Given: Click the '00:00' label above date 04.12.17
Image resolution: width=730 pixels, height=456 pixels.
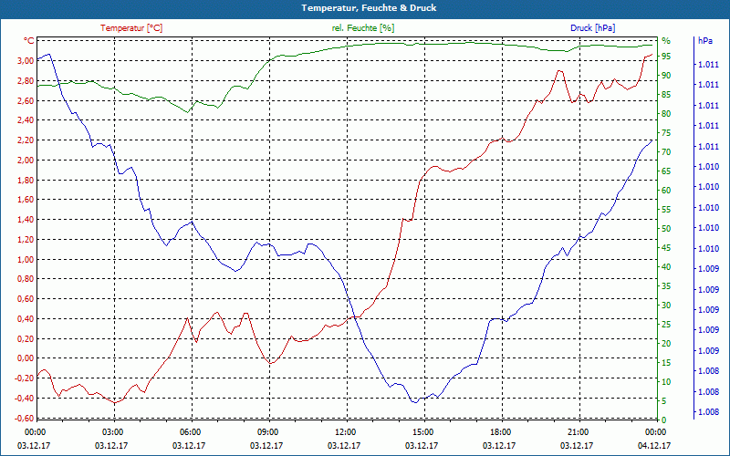Looking at the screenshot, I should coord(655,431).
